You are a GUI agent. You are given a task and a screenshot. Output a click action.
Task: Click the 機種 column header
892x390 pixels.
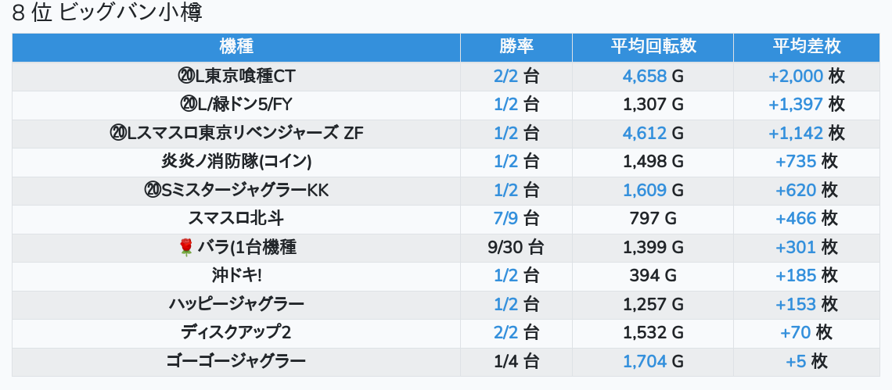click(x=236, y=47)
